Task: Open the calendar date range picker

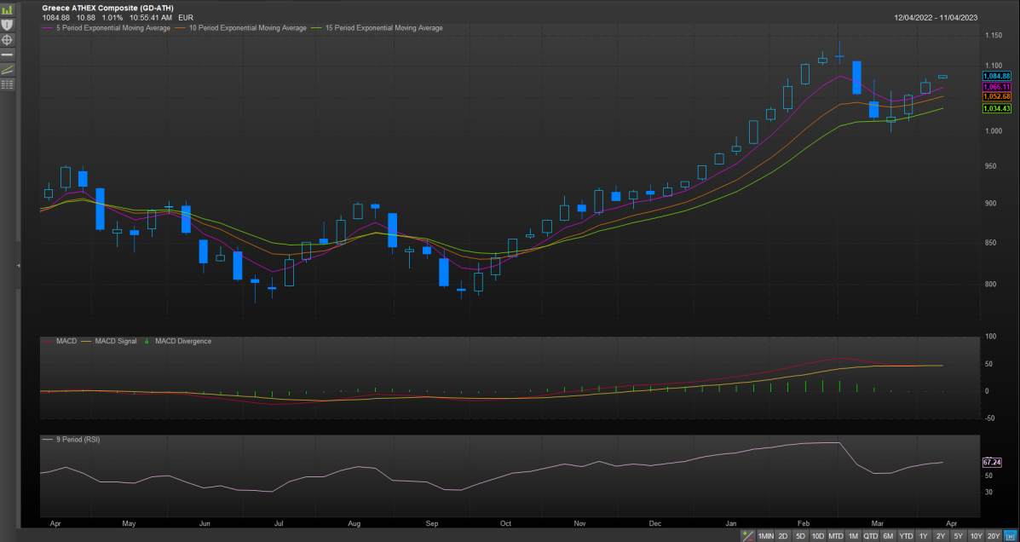Action: pos(1011,536)
